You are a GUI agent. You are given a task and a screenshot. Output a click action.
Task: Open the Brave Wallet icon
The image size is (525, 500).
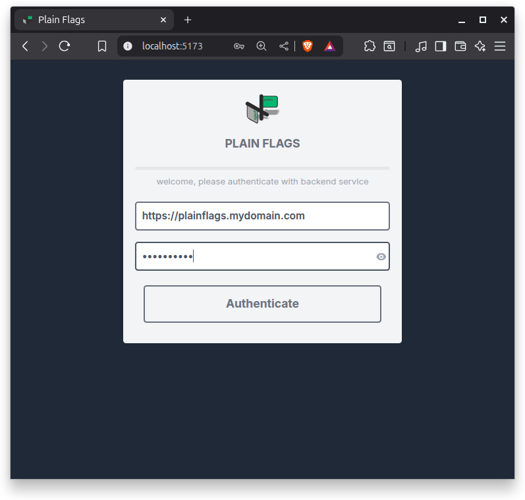point(460,46)
